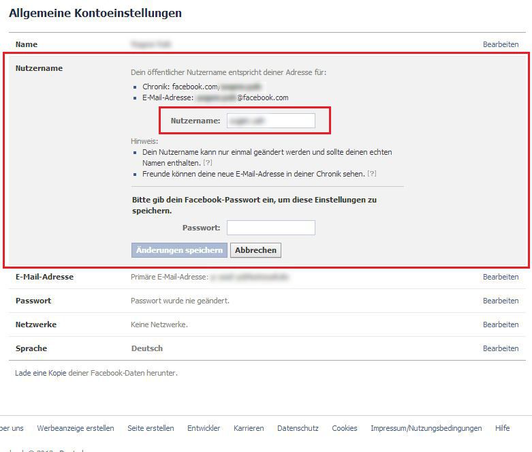
Task: Click the E-Mail-Adresse row label
Action: tap(44, 277)
